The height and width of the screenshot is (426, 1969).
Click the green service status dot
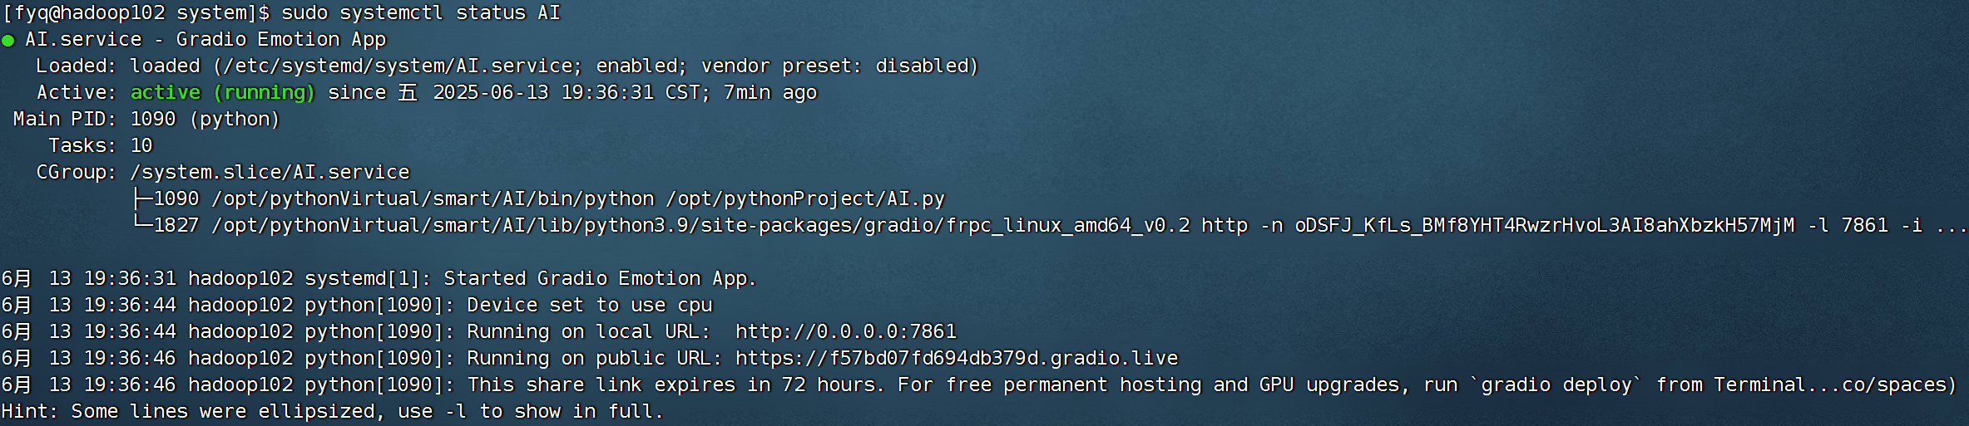coord(8,41)
